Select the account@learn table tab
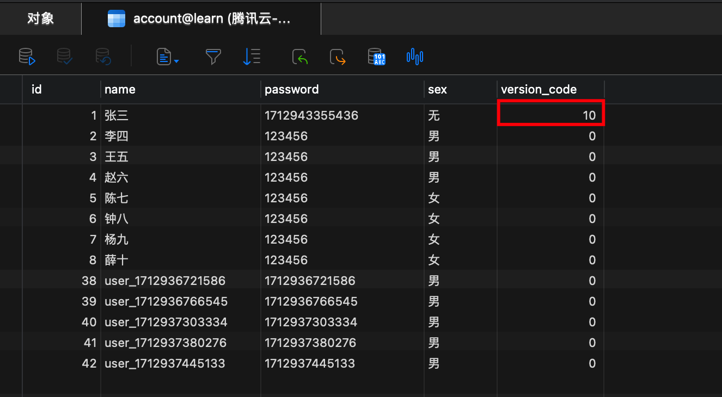The width and height of the screenshot is (722, 397). click(201, 18)
